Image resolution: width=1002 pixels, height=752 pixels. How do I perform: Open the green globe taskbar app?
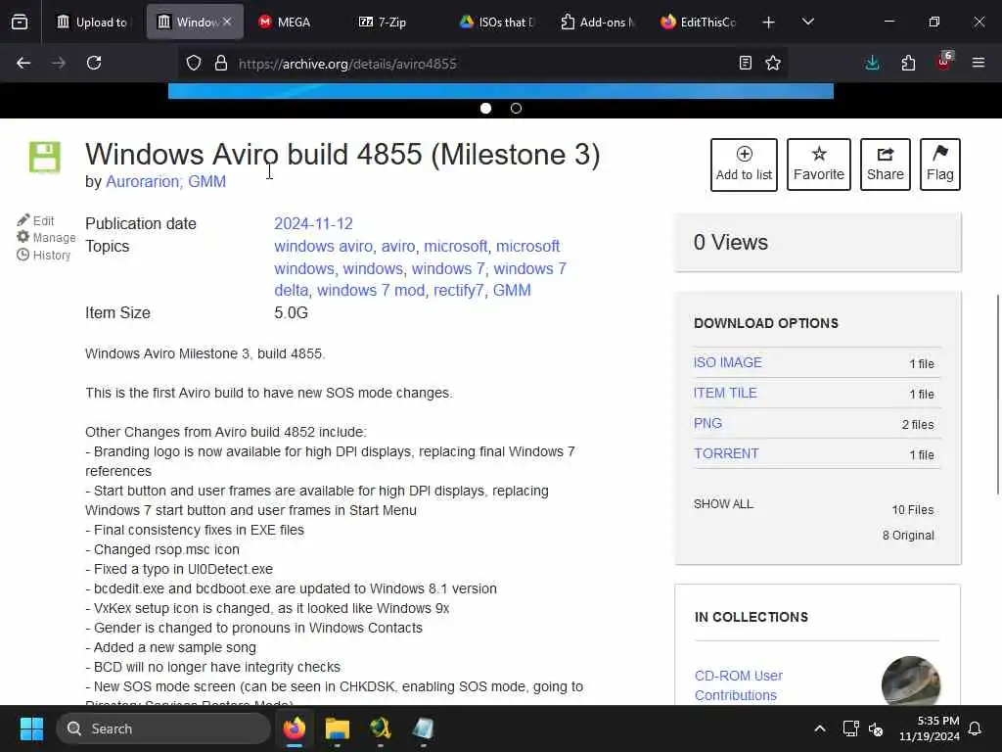click(381, 728)
